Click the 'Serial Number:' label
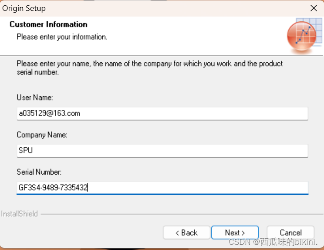Image resolution: width=324 pixels, height=250 pixels. pyautogui.click(x=39, y=172)
